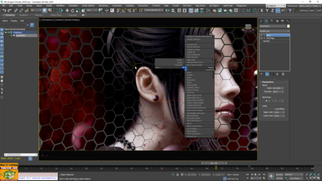Open the selection filter All dropdown

click(36, 10)
